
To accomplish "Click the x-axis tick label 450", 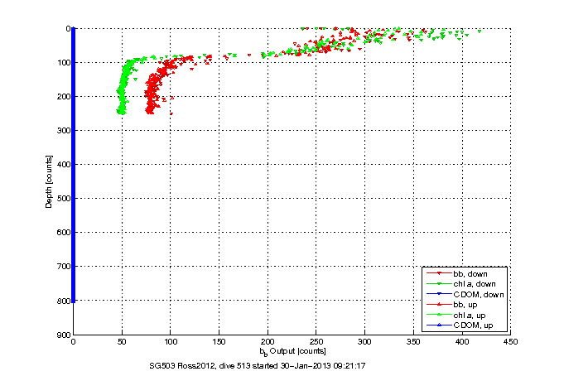I will 510,341.
